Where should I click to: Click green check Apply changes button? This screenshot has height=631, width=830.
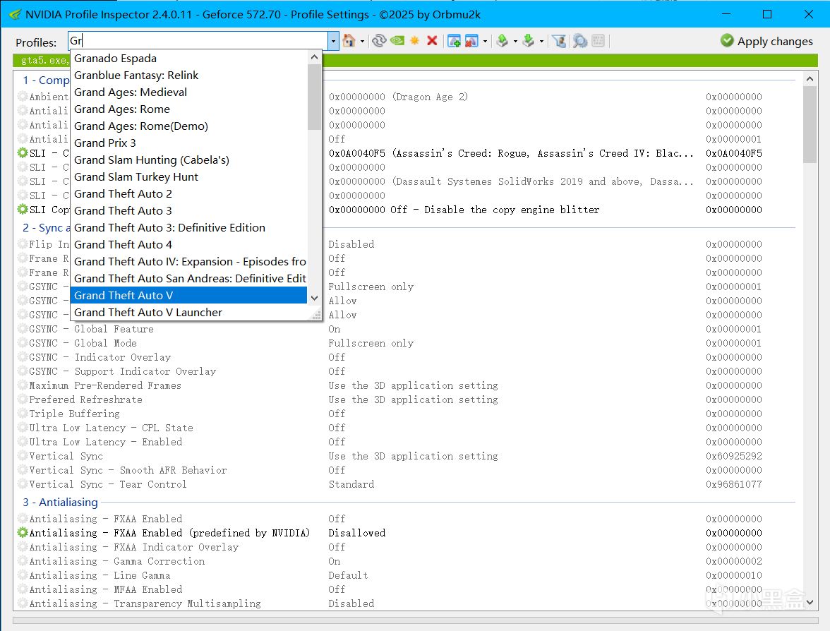766,41
